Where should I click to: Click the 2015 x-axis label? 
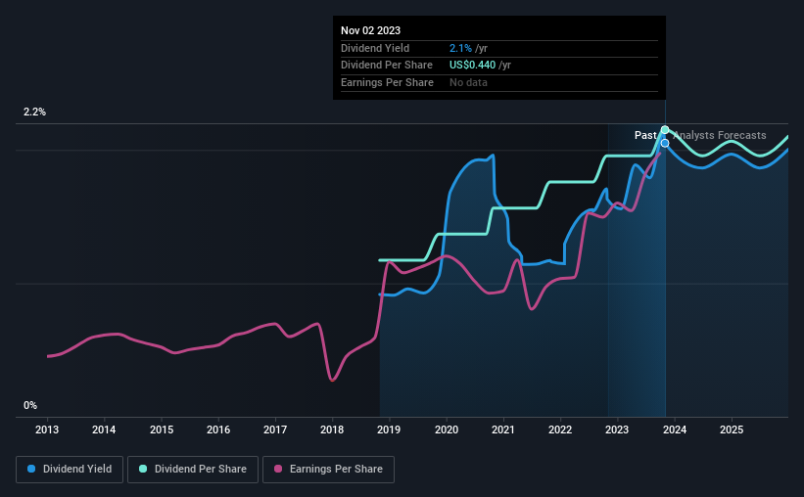click(x=162, y=429)
